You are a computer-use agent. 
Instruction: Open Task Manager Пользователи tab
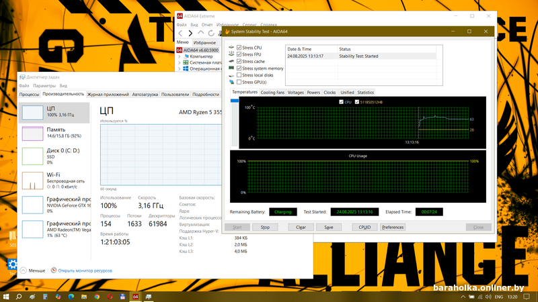[175, 95]
